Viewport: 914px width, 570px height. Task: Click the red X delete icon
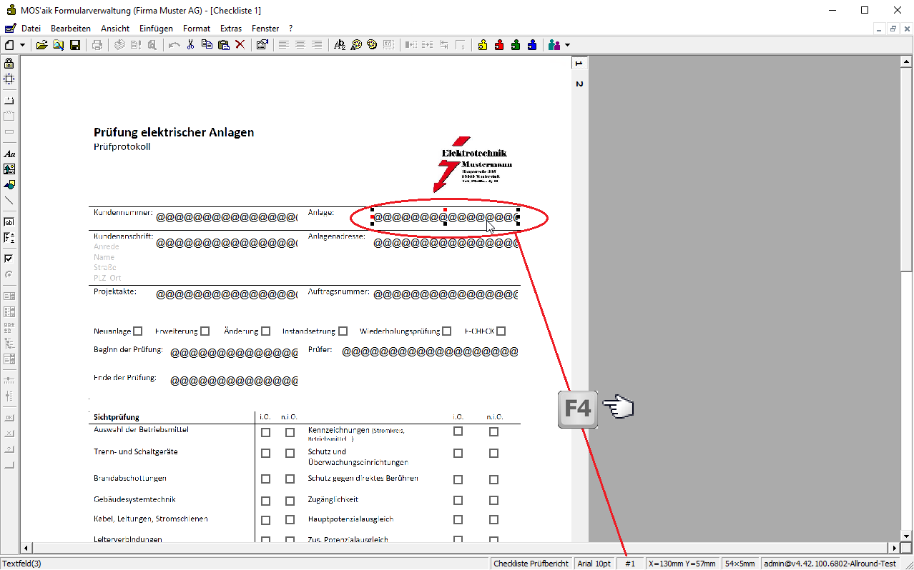pos(240,45)
